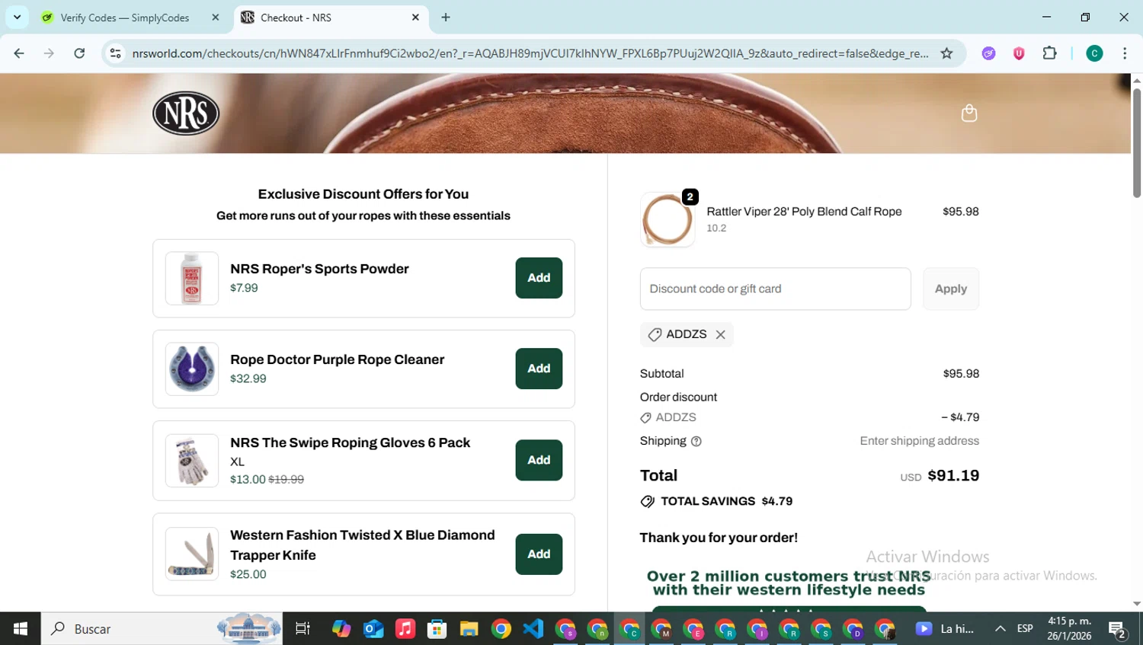Reload the checkout page
This screenshot has height=645, width=1143.
pos(79,53)
